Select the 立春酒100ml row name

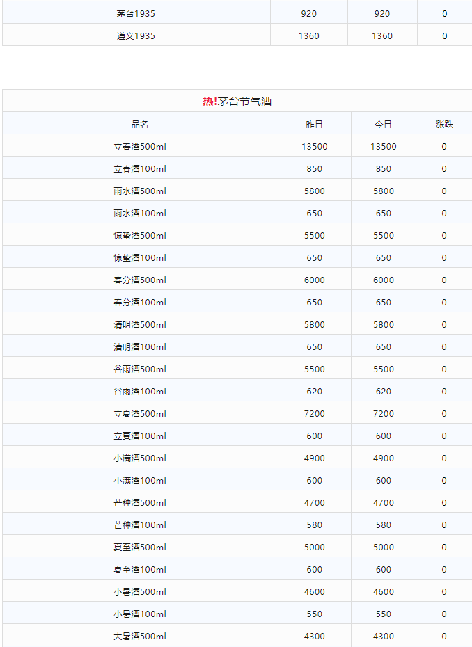(140, 169)
